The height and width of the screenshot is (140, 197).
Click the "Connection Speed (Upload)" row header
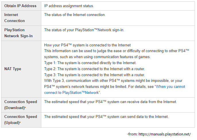21,120
